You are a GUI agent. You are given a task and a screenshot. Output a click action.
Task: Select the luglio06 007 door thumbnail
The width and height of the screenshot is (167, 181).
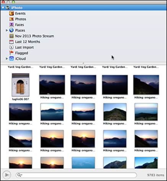click(x=21, y=85)
